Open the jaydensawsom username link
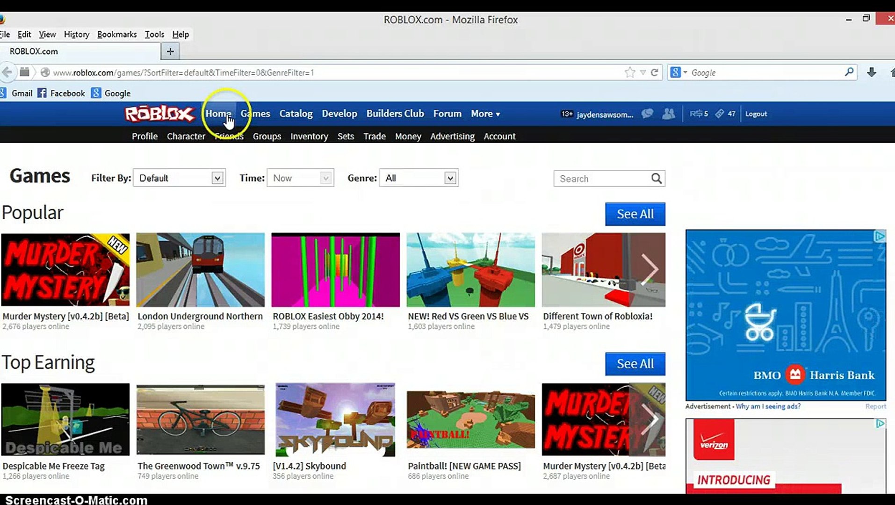This screenshot has height=505, width=895. coord(605,114)
